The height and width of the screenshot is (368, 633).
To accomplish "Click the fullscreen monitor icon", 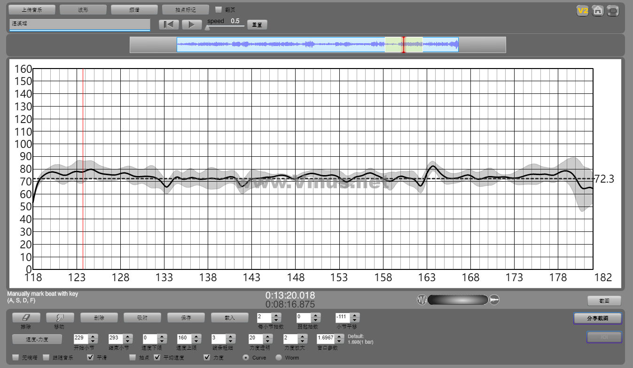I will click(x=612, y=10).
